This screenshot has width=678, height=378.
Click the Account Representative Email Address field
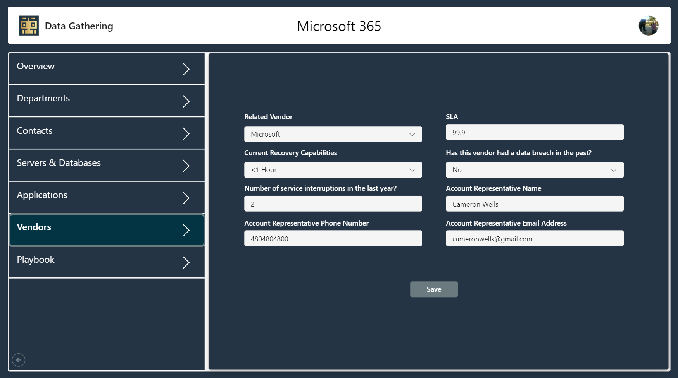(x=535, y=238)
